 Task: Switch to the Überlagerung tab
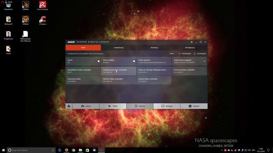pos(190,48)
